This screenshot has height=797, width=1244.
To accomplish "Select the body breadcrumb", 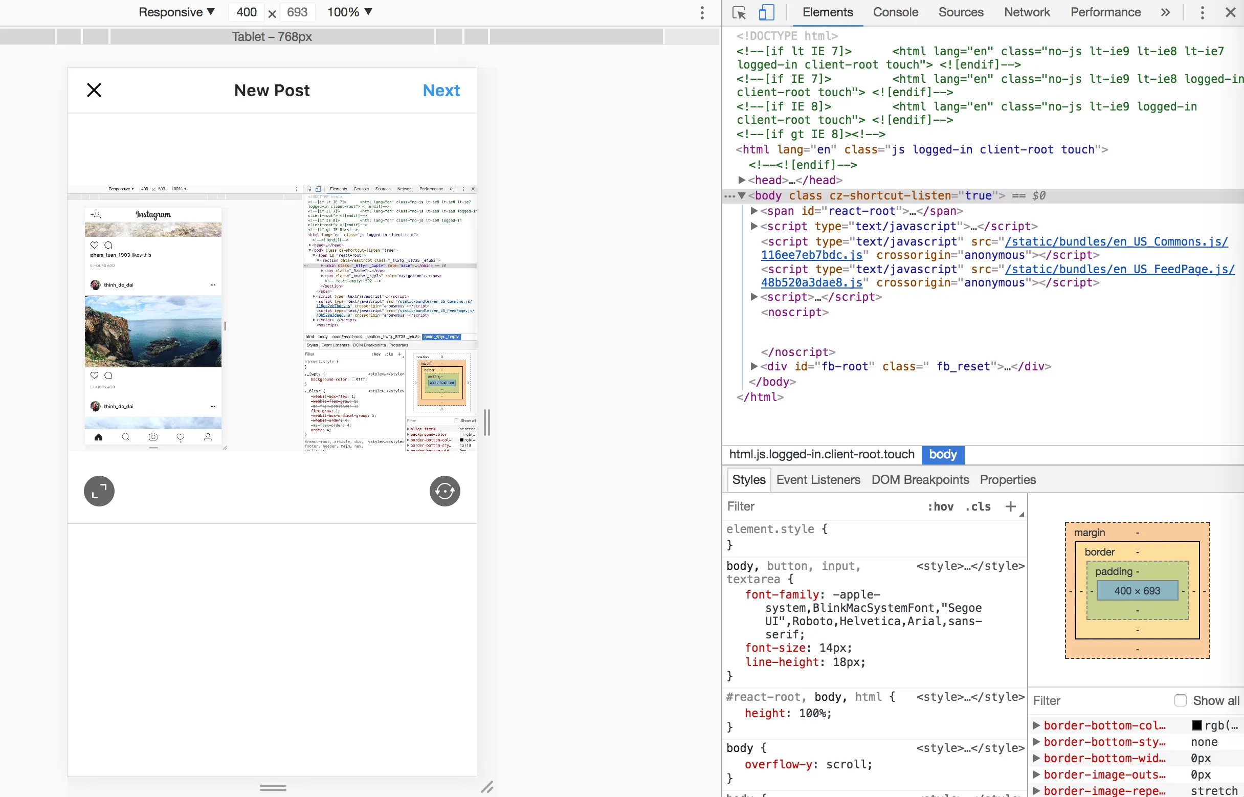I will (x=943, y=454).
